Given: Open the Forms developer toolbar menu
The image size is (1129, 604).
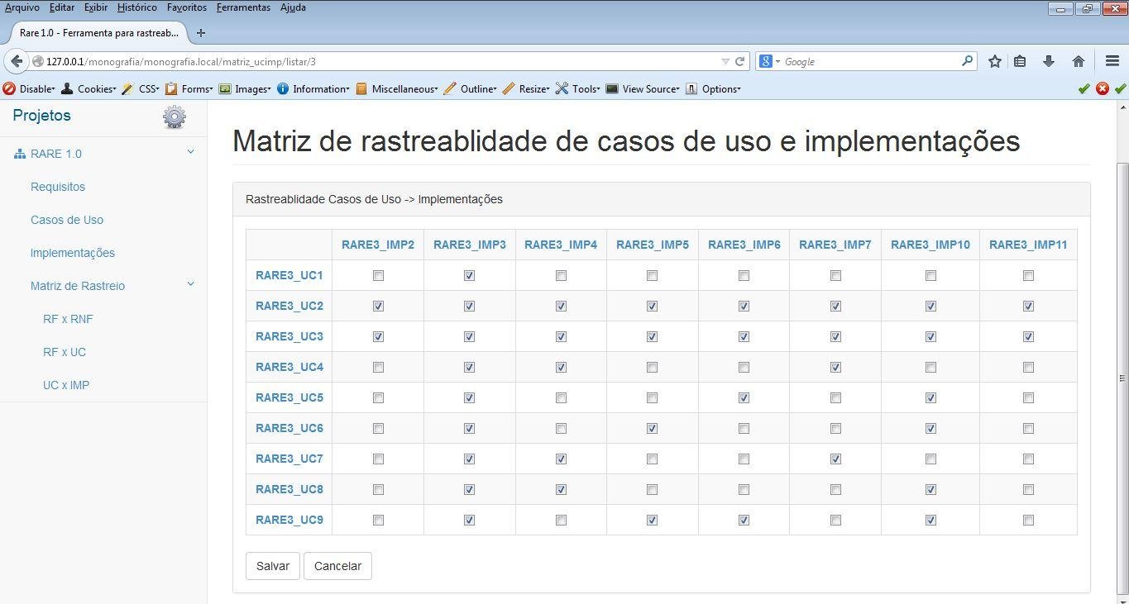Looking at the screenshot, I should 189,88.
